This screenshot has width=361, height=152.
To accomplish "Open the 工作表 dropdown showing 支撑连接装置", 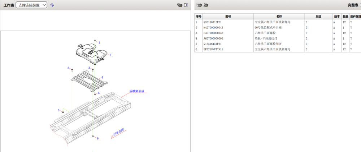I will pos(31,5).
